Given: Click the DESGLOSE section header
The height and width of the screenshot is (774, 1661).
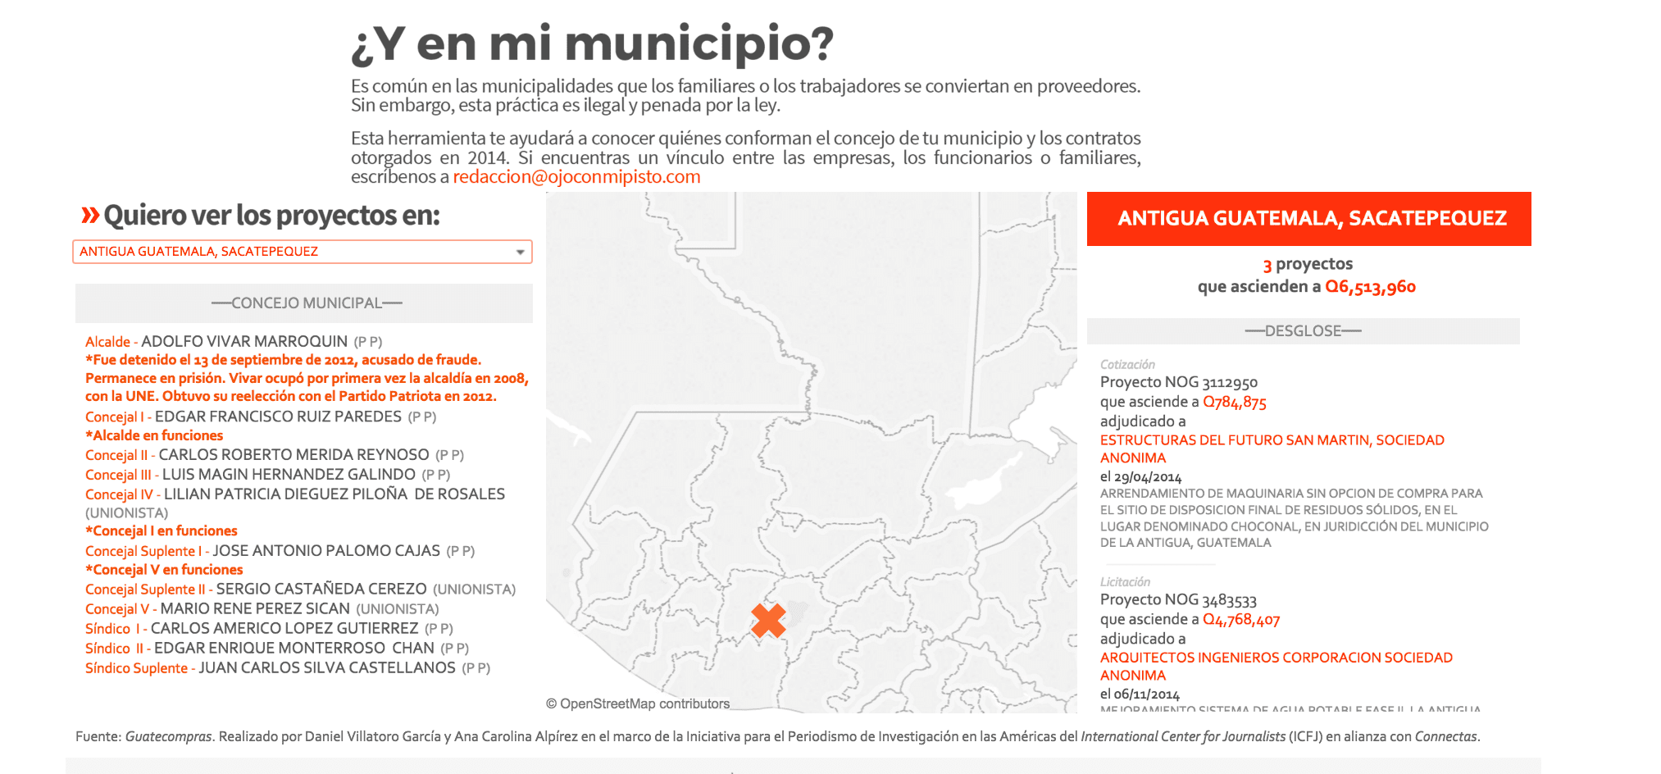Looking at the screenshot, I should (1303, 331).
